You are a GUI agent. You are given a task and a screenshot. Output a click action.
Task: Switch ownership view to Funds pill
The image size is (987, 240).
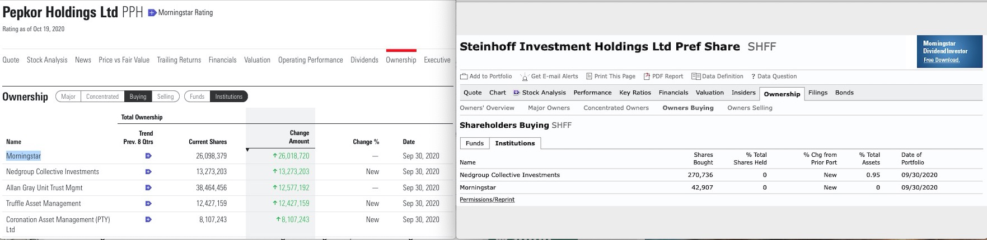[x=197, y=97]
